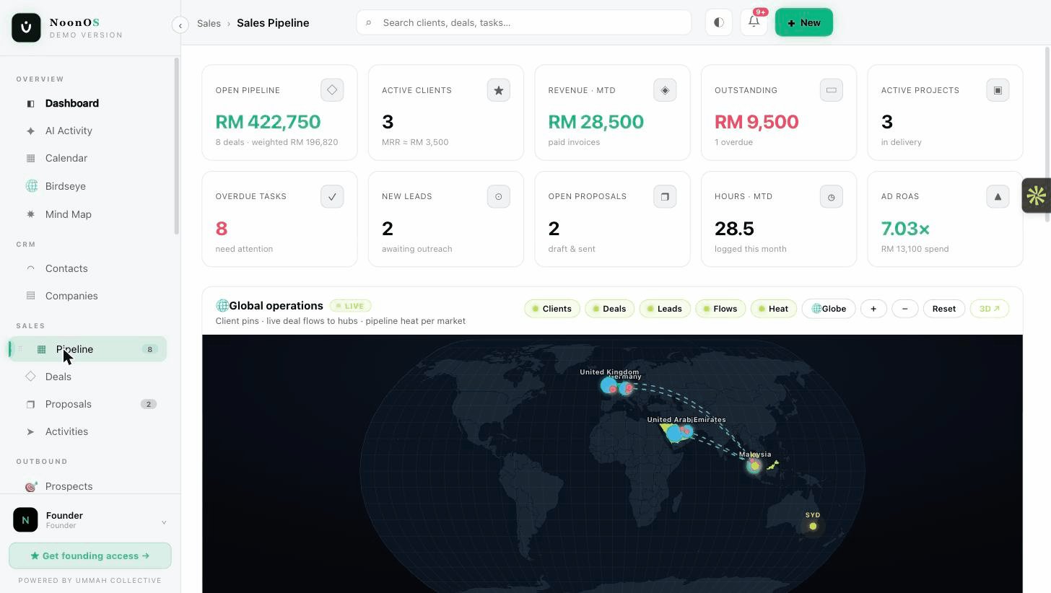Click Get founding access button

pyautogui.click(x=90, y=555)
